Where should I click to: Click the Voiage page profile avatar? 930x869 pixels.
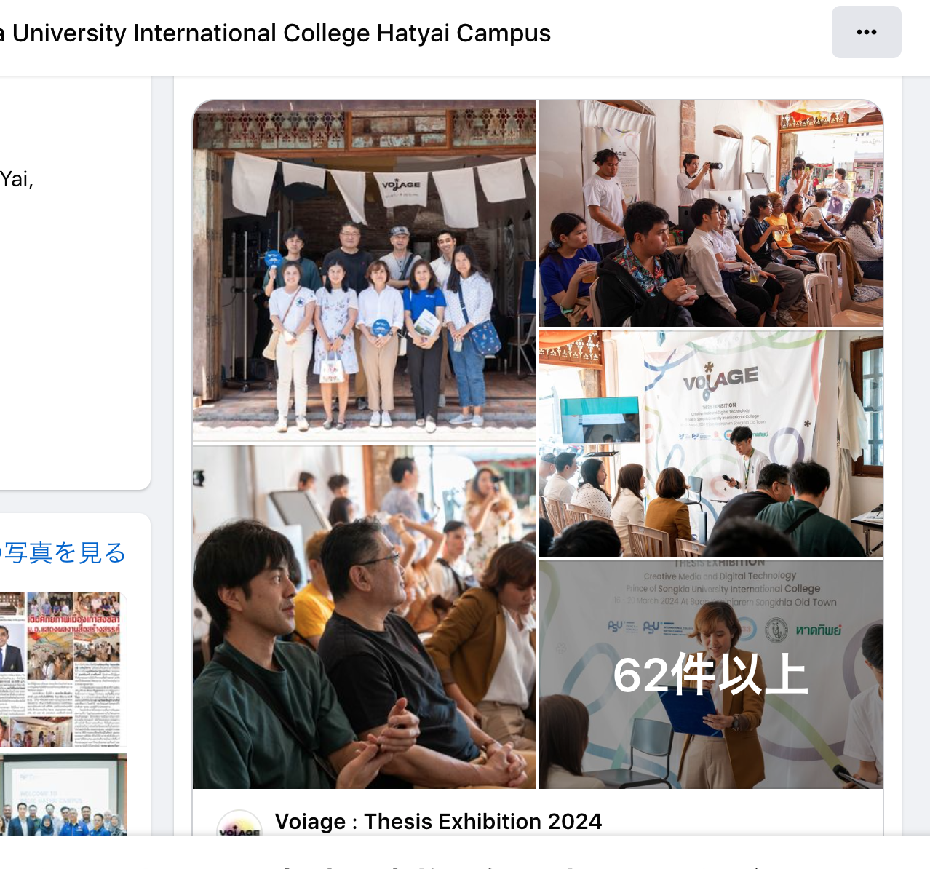coord(239,824)
